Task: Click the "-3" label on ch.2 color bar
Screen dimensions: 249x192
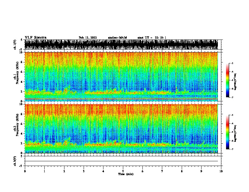Action: pos(232,115)
